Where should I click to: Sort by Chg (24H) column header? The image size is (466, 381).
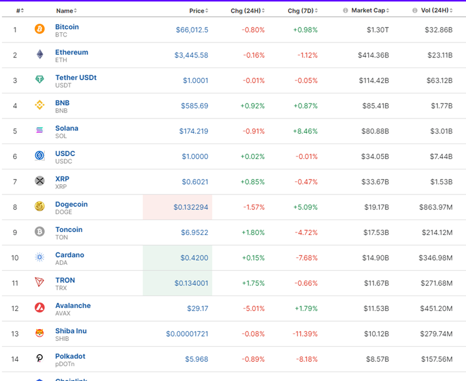(x=247, y=11)
